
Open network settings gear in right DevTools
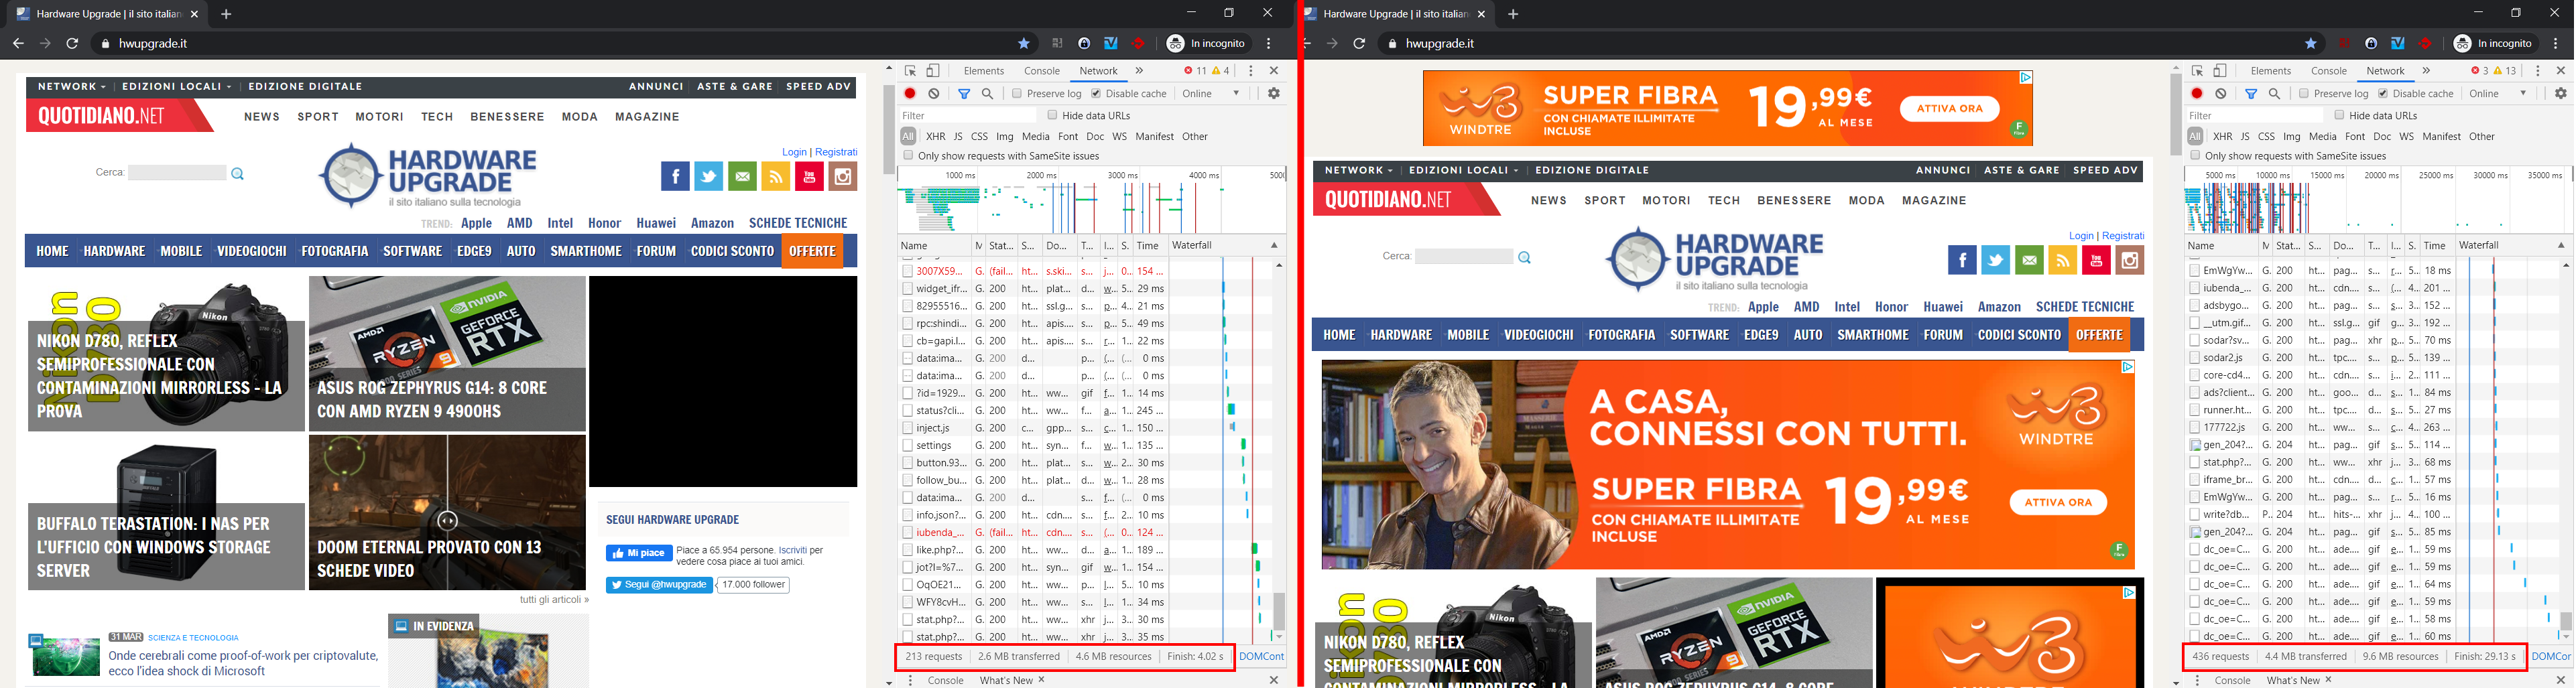(x=2561, y=93)
